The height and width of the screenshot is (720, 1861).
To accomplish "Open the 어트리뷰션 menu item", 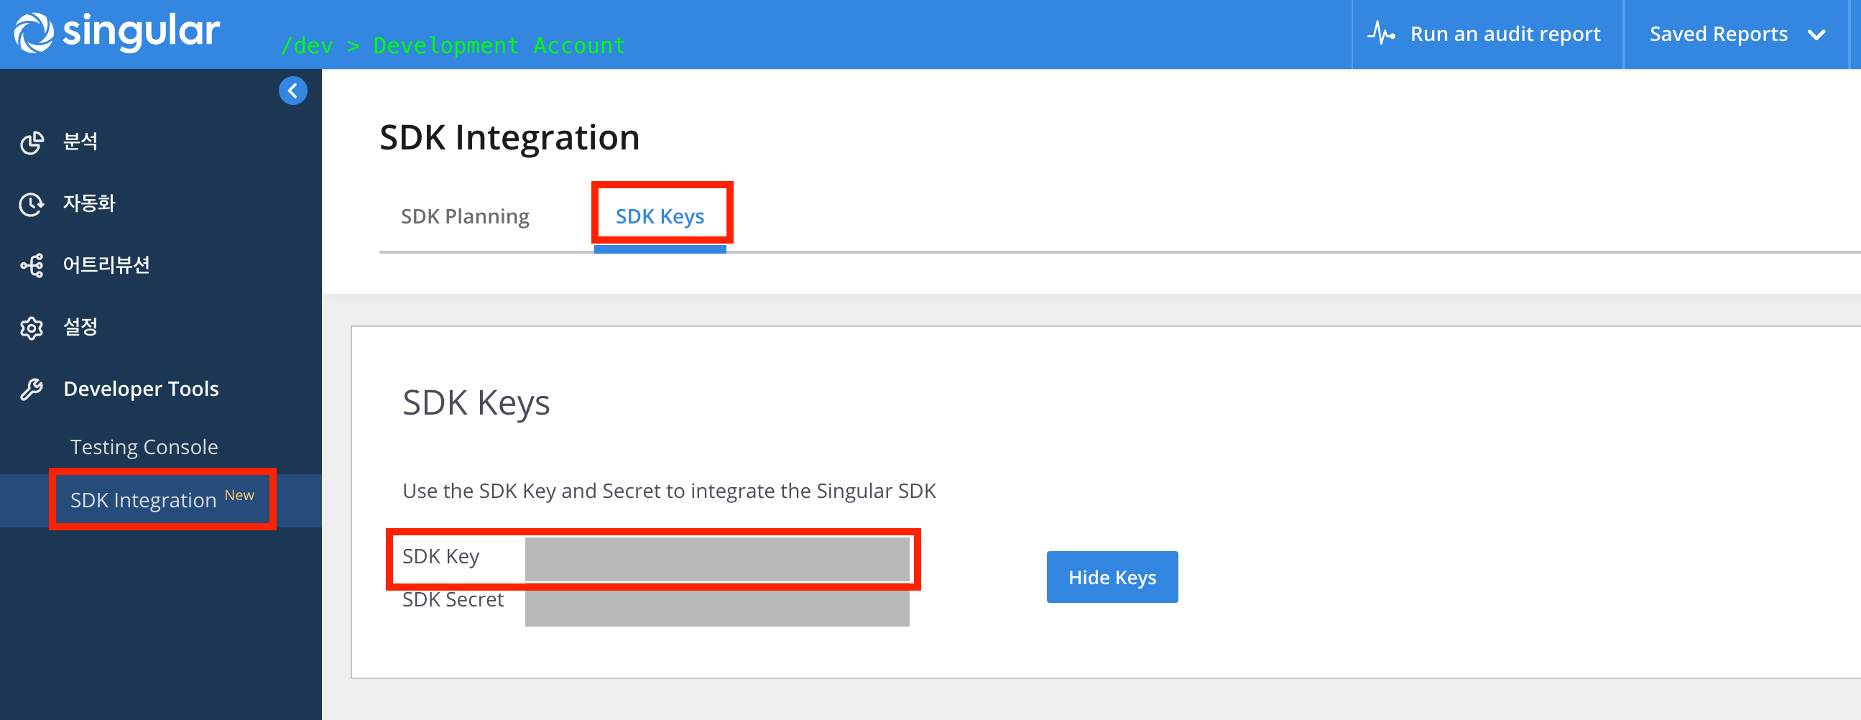I will pos(106,265).
